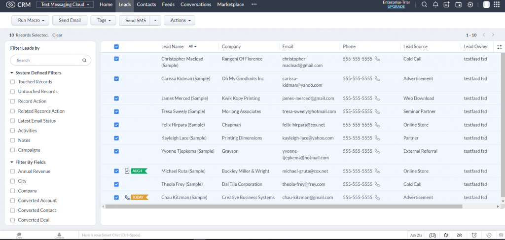This screenshot has height=240, width=505.
Task: Open the Text Messaging Cloud dropdown
Action: 65,4
